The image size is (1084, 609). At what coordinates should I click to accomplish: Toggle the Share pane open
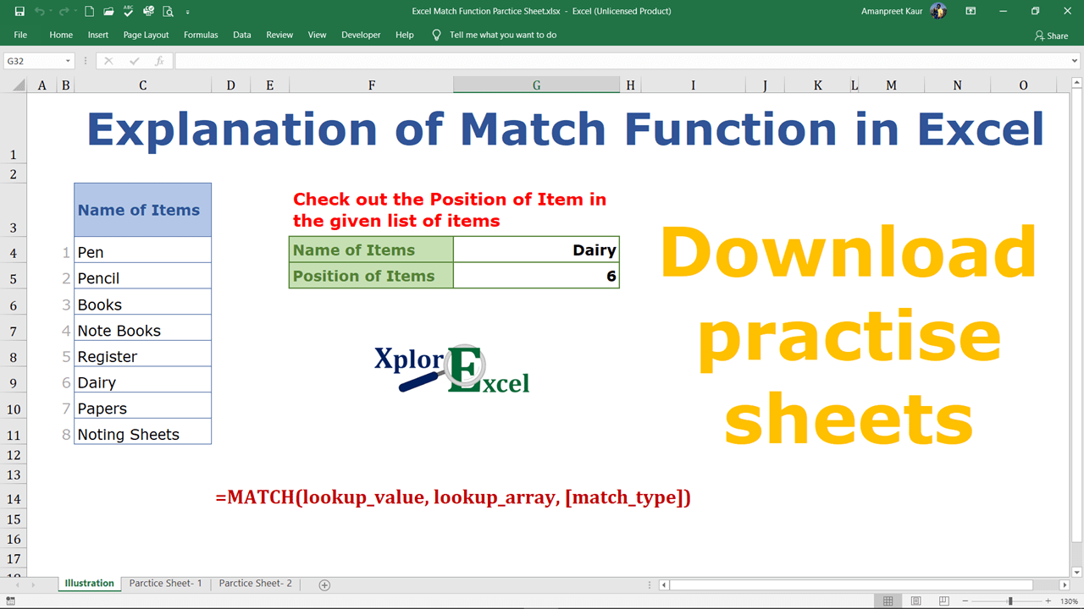1050,36
